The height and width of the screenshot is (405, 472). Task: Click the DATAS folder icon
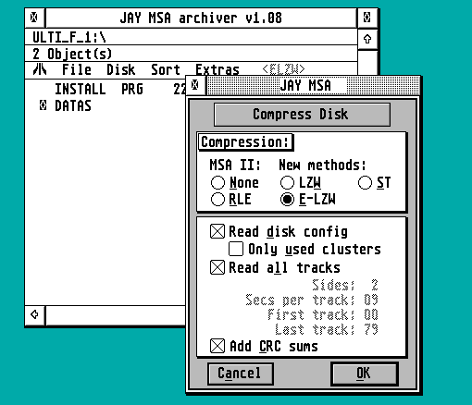tap(43, 105)
